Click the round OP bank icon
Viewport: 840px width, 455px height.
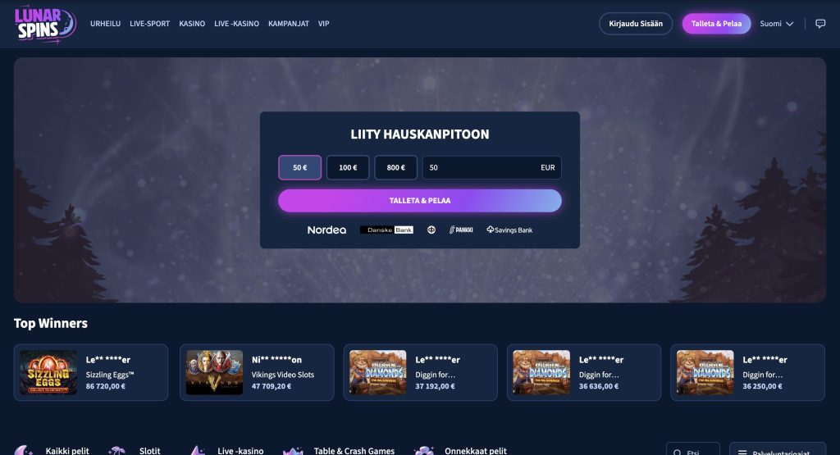point(431,230)
